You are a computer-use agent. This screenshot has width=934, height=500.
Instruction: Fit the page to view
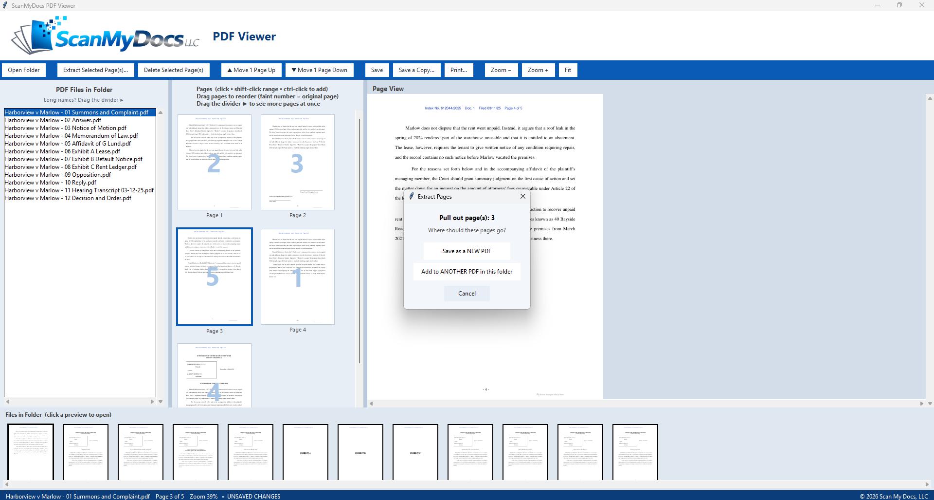tap(568, 70)
